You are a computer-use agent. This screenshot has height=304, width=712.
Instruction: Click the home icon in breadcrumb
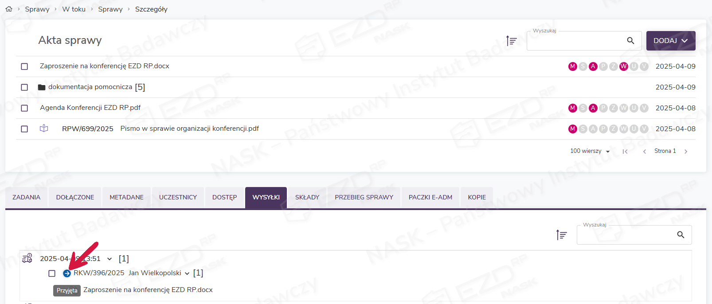click(x=9, y=9)
